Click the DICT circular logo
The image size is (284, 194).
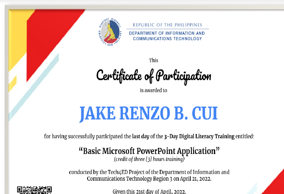tap(110, 32)
